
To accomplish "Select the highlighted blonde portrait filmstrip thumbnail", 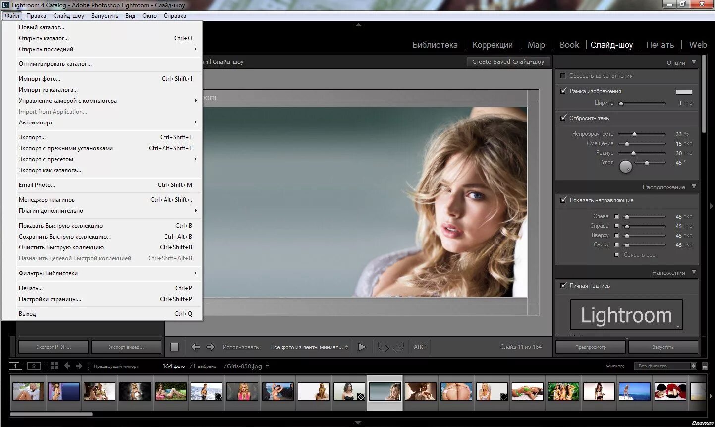I will [385, 392].
